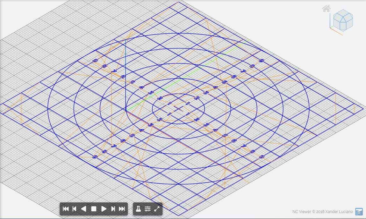
Task: Step forward one line in the simulation
Action: [113, 209]
